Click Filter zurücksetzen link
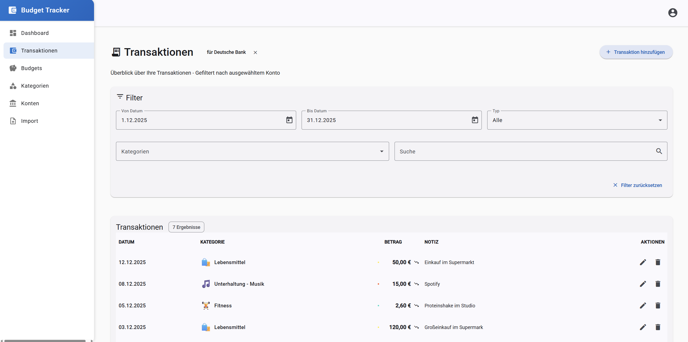 [637, 185]
